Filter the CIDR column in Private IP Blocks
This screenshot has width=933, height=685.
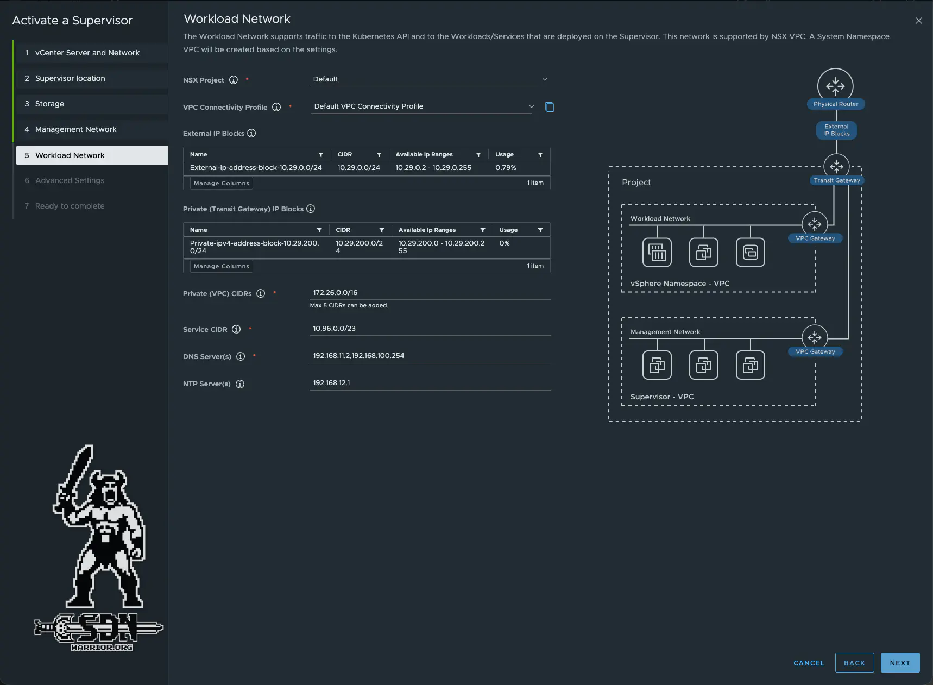[382, 230]
